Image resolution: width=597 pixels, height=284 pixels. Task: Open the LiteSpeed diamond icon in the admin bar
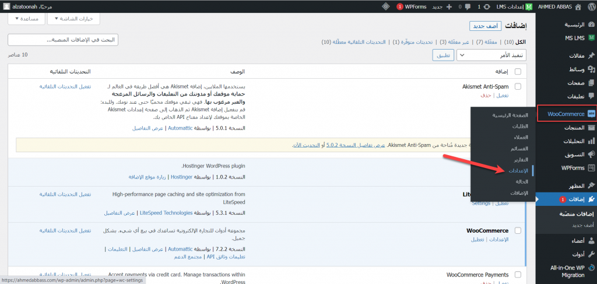pyautogui.click(x=386, y=7)
